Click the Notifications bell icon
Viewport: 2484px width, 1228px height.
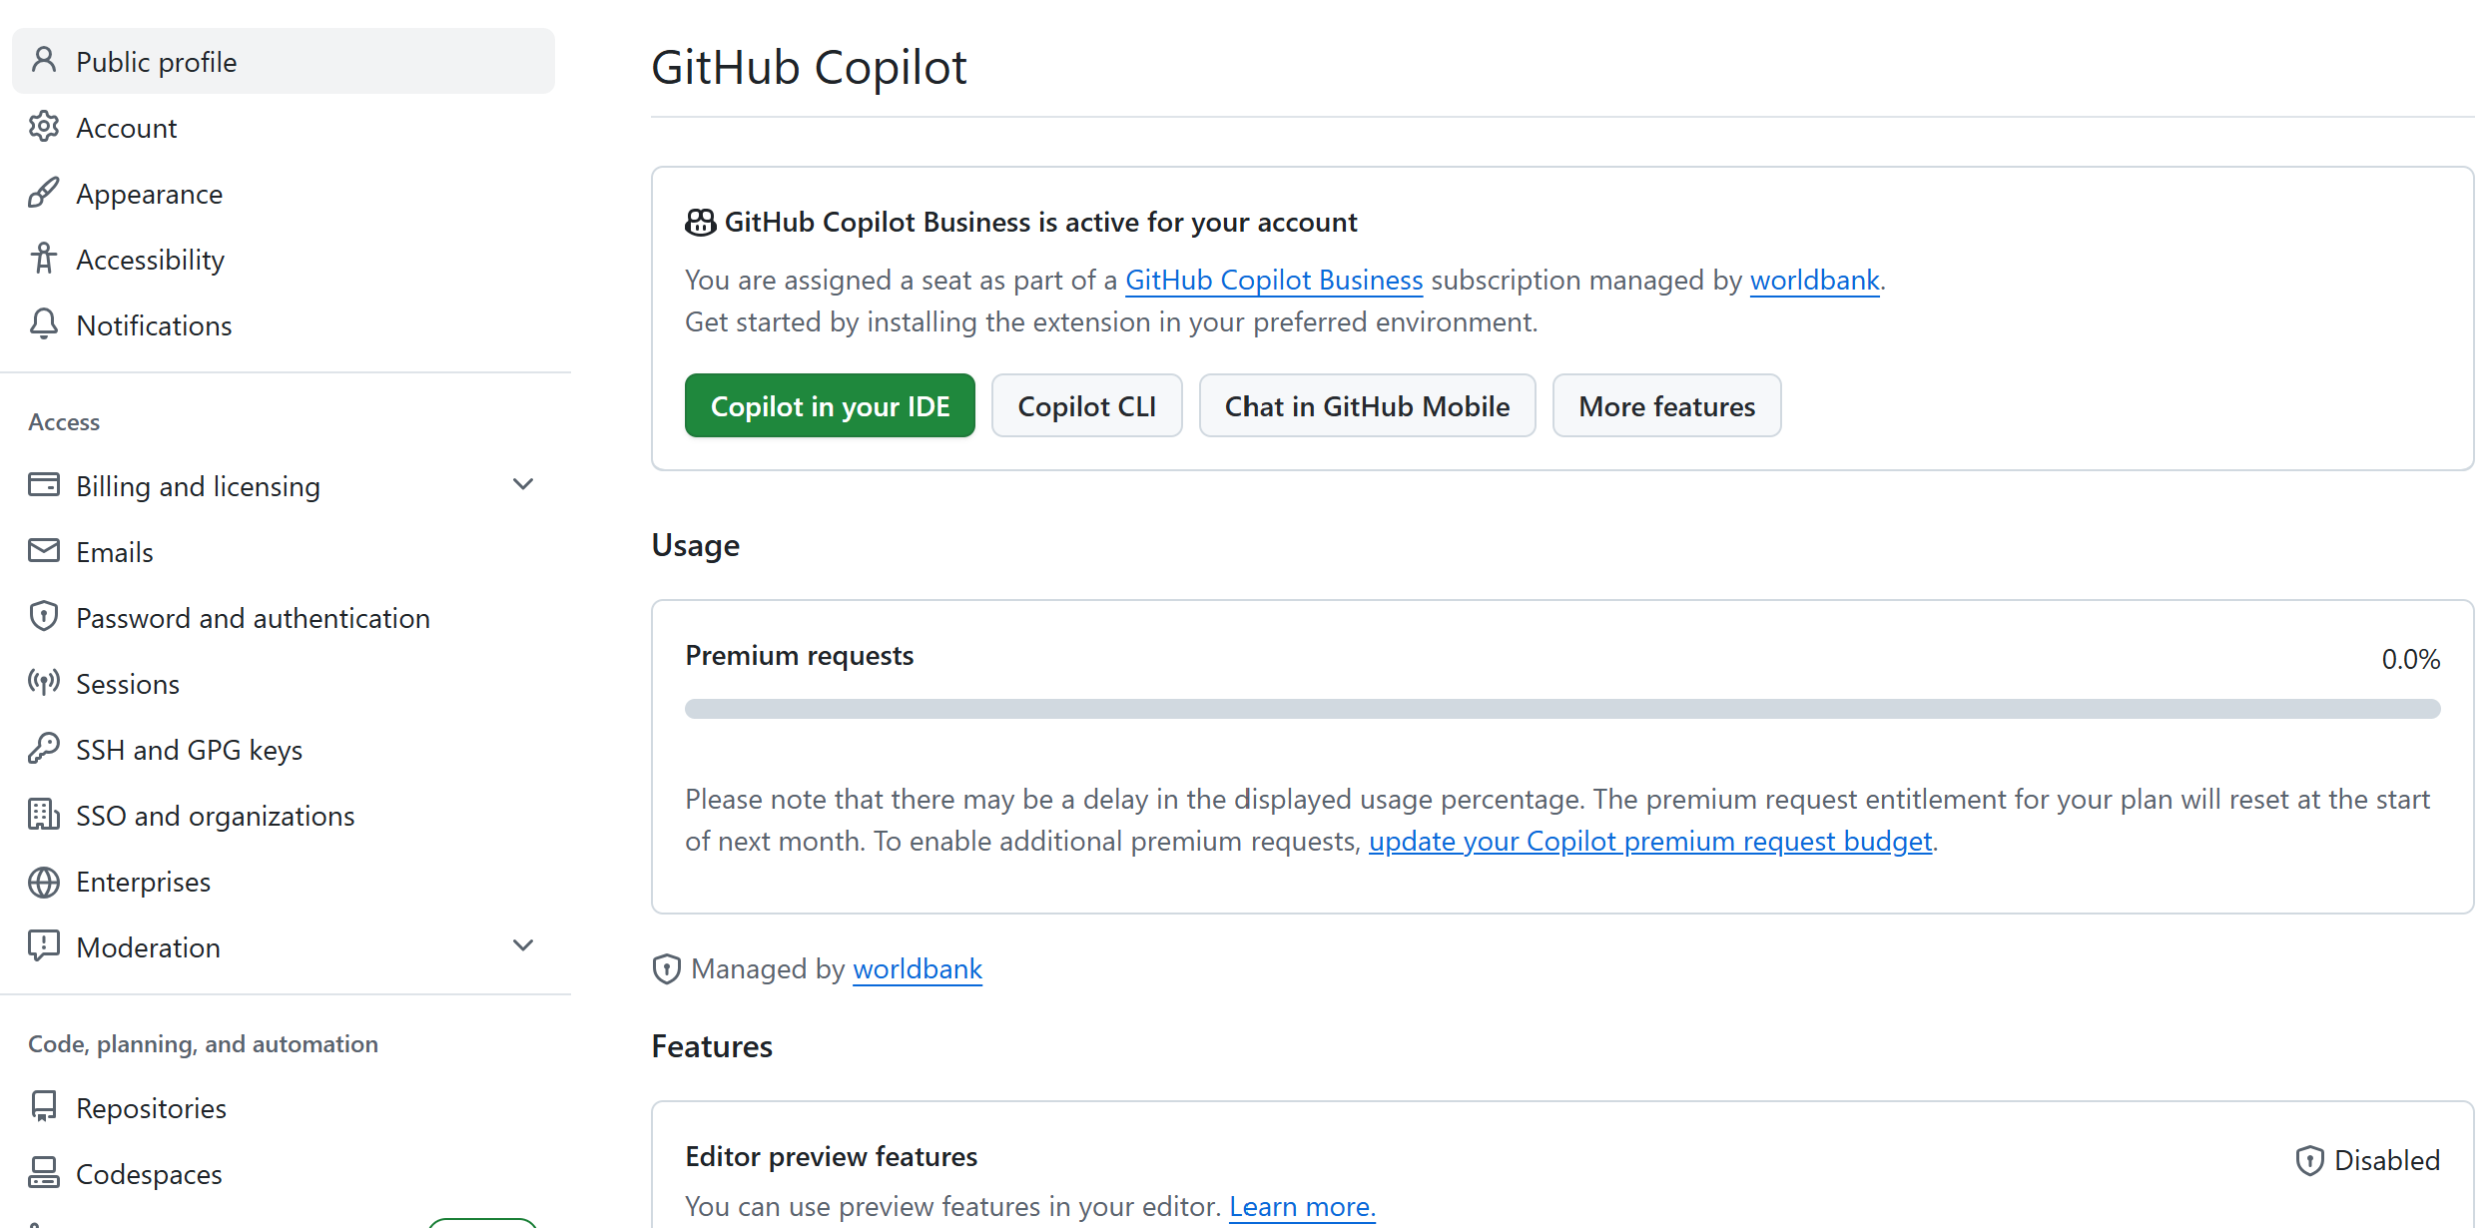click(44, 324)
